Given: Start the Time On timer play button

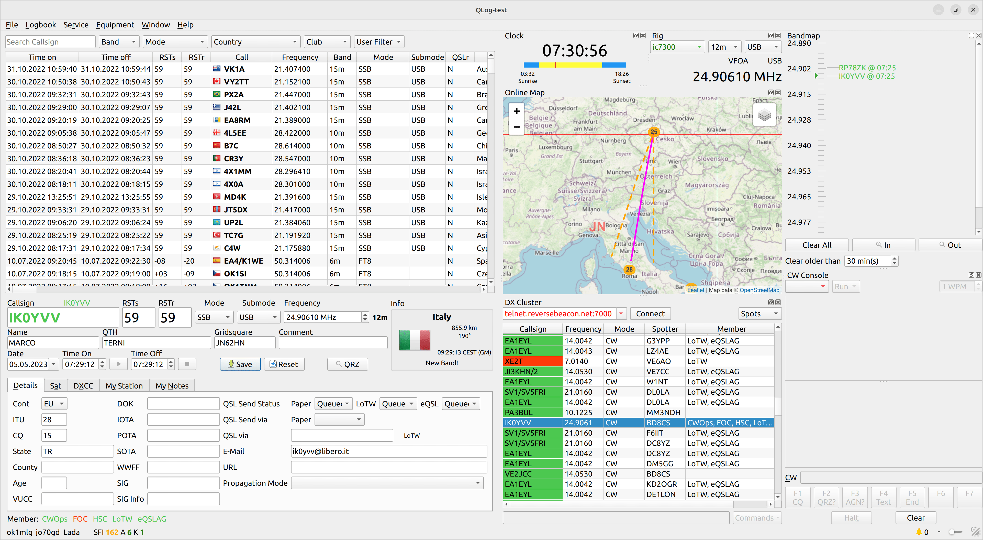Looking at the screenshot, I should 119,364.
